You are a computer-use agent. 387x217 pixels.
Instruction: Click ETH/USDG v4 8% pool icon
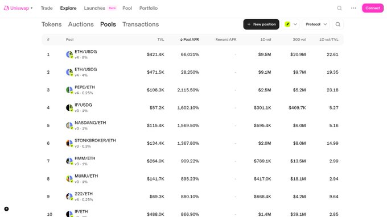pyautogui.click(x=69, y=55)
